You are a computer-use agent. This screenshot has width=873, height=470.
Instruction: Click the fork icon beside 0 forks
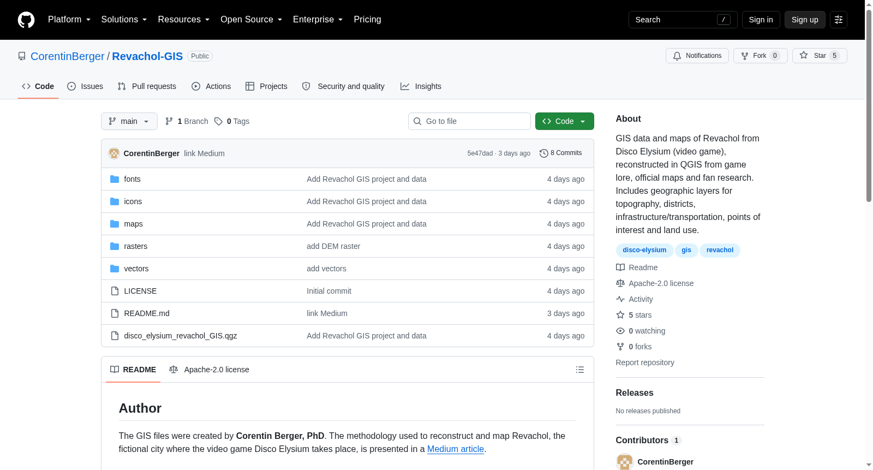point(620,347)
